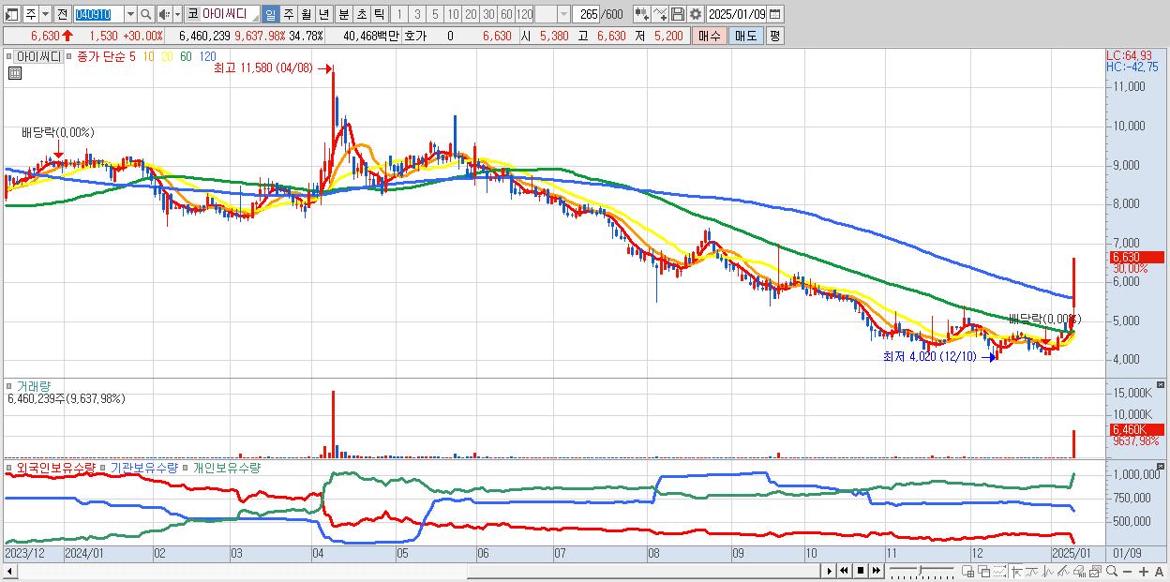This screenshot has height=582, width=1170.
Task: Click the stock code input field
Action: point(99,14)
